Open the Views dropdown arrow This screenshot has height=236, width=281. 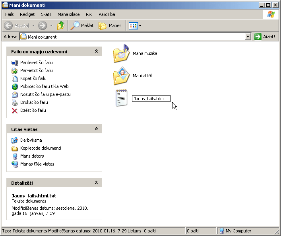(x=140, y=25)
